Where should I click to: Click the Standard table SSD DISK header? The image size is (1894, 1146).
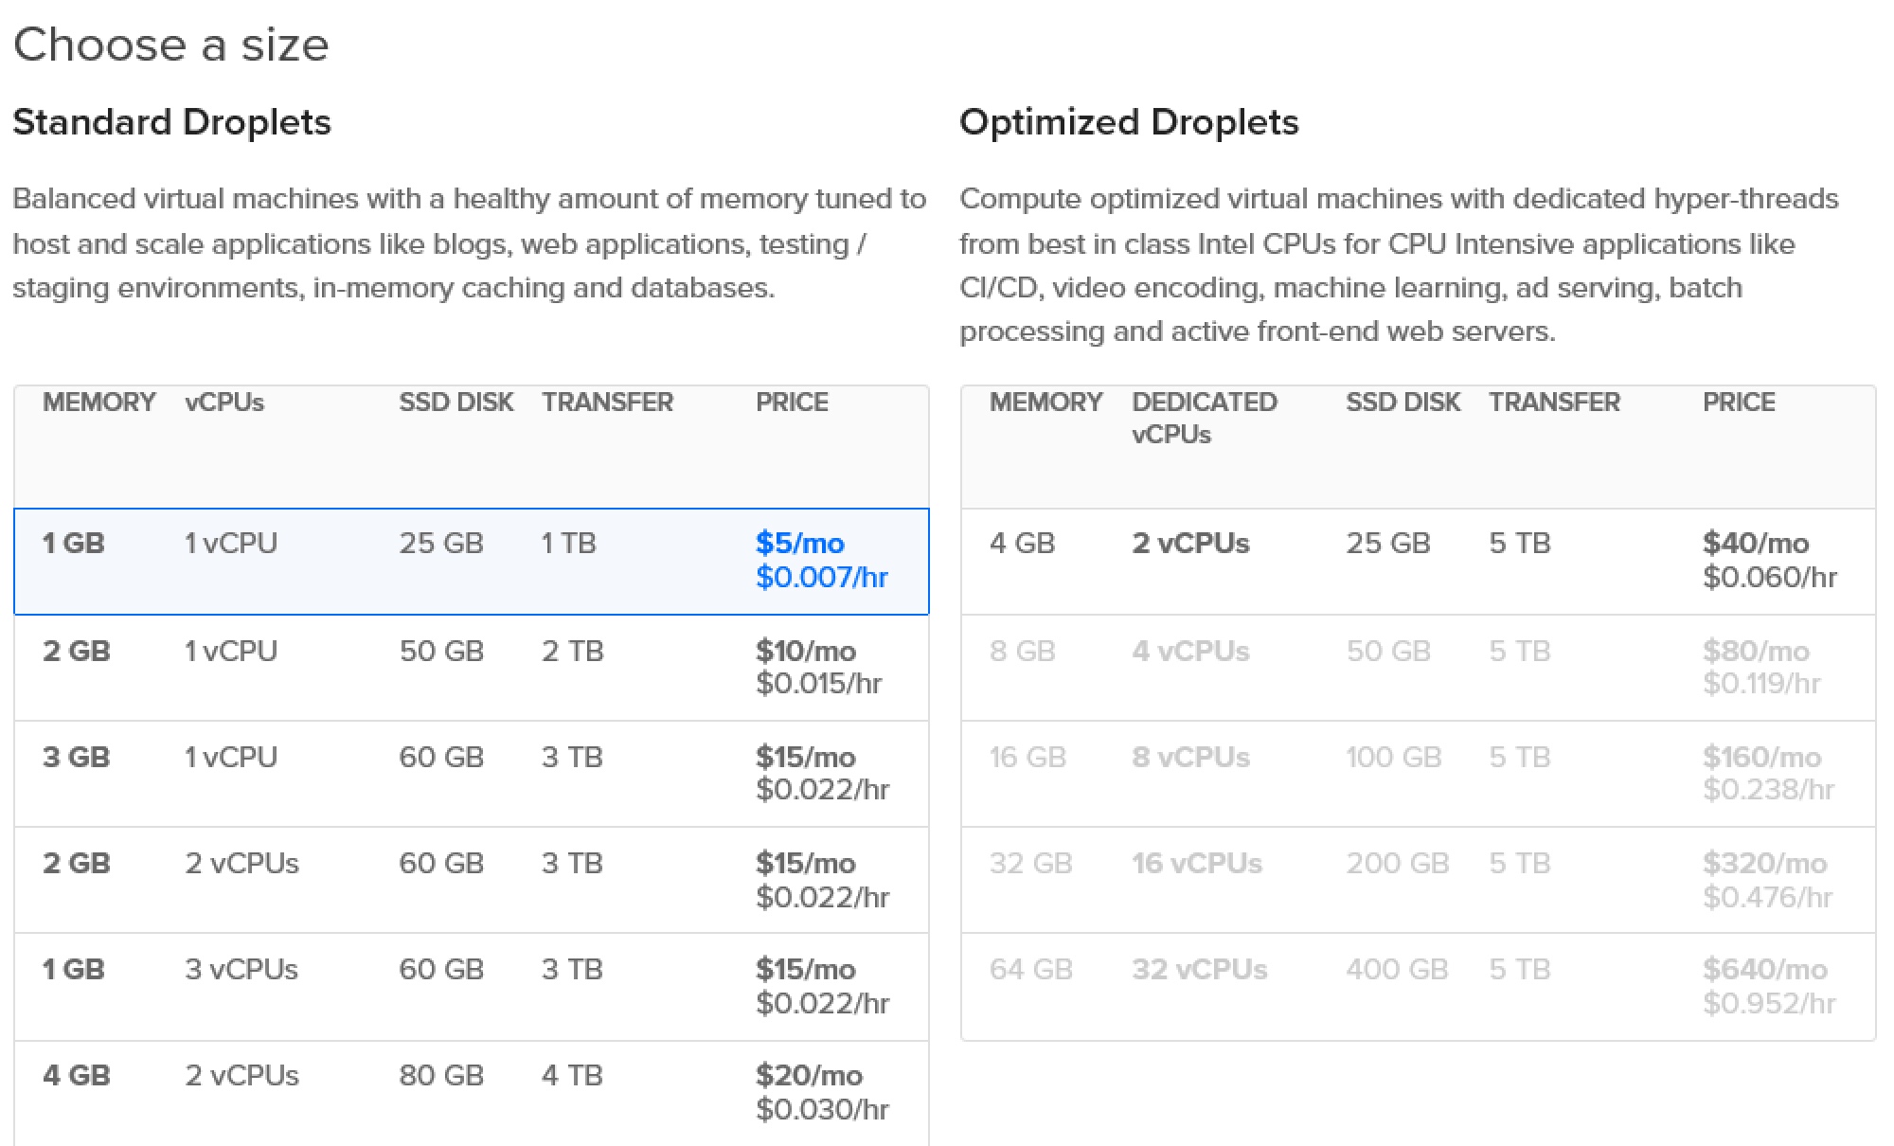click(456, 403)
